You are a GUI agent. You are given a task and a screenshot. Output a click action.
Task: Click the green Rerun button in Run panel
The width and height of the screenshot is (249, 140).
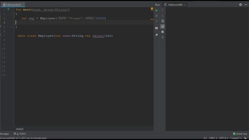[156, 10]
